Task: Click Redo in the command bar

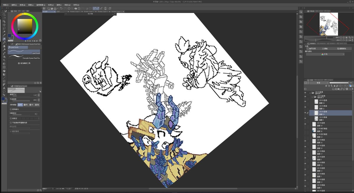Action: coord(65,8)
